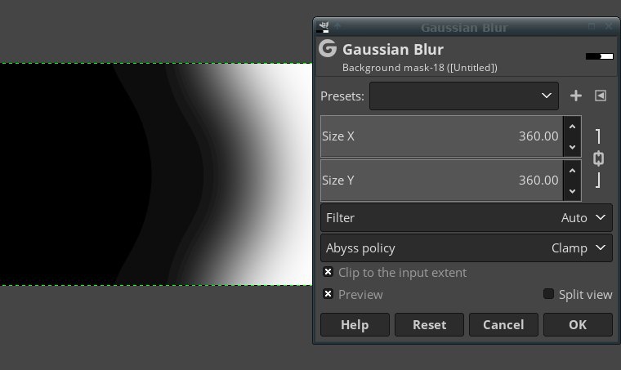Confirm the blur with OK
This screenshot has width=621, height=370.
coord(578,324)
